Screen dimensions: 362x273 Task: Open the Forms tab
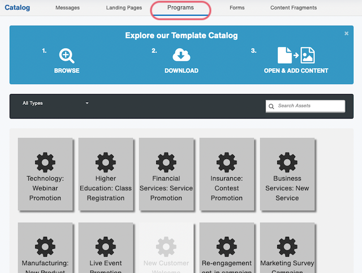coord(237,8)
